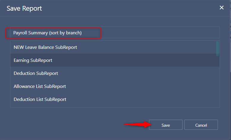Focus the Payroll Summary name text box
Screen dimensions: 231x140
115,33
